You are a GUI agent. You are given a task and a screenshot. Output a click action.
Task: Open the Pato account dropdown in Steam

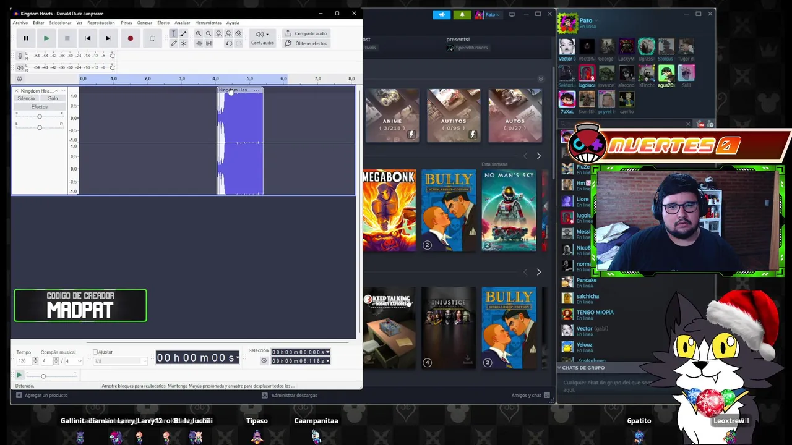(x=488, y=15)
